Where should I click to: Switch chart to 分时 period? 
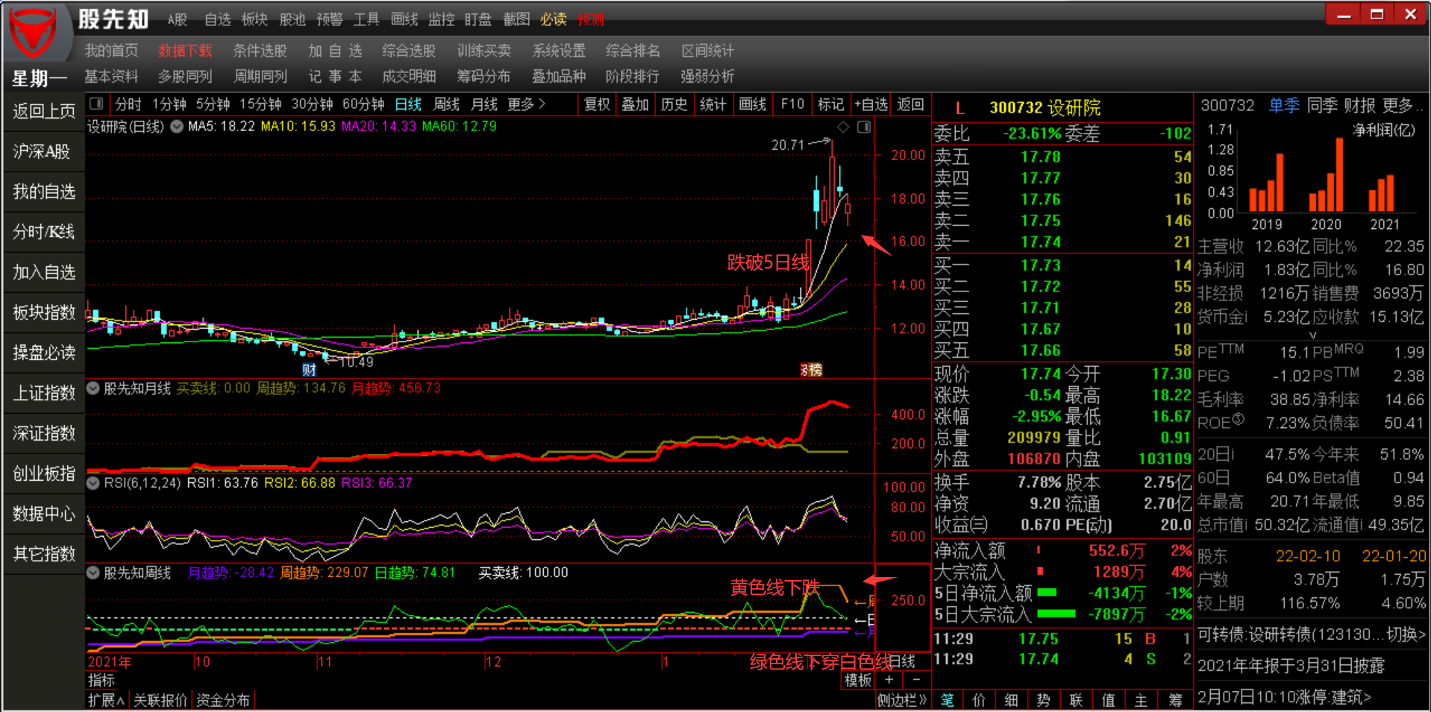coord(128,104)
